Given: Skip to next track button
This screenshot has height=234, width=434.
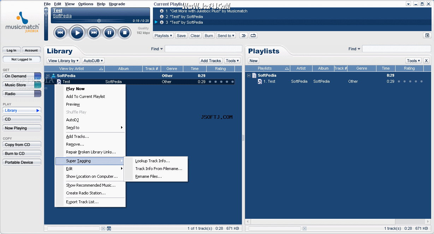Looking at the screenshot, I should tap(94, 33).
